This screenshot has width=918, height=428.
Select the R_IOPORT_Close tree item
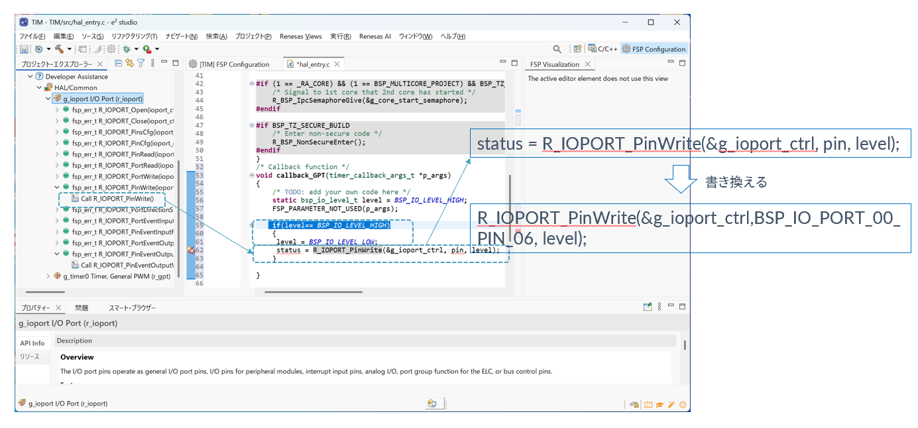click(x=118, y=121)
